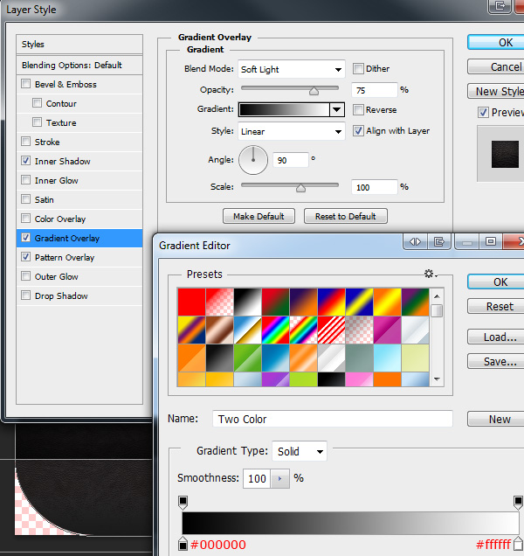Click the left black opacity stop
The height and width of the screenshot is (556, 524).
183,503
